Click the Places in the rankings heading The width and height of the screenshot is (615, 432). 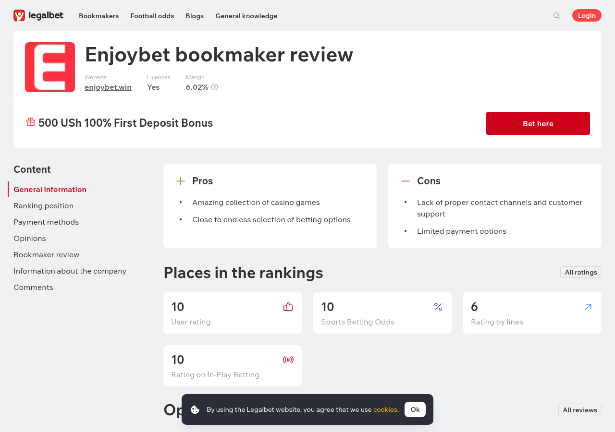click(x=244, y=273)
